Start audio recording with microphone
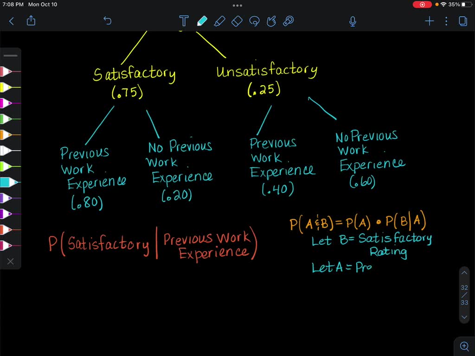This screenshot has width=475, height=356. 353,21
